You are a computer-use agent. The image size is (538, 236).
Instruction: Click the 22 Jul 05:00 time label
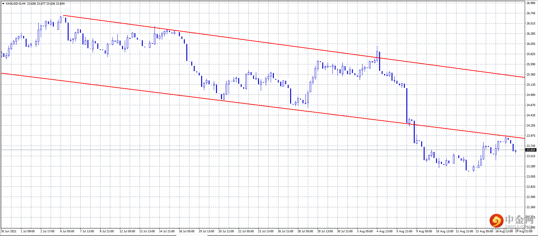tap(246, 231)
